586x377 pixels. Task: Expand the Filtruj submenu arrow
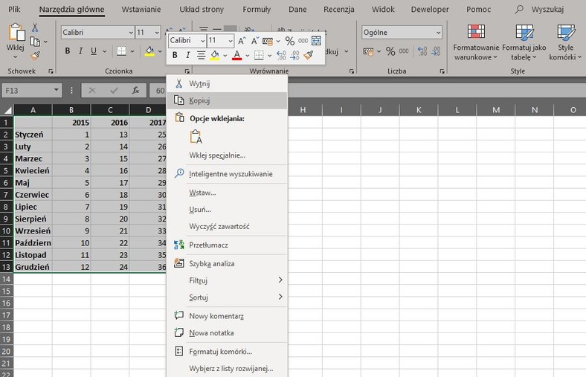click(x=280, y=280)
